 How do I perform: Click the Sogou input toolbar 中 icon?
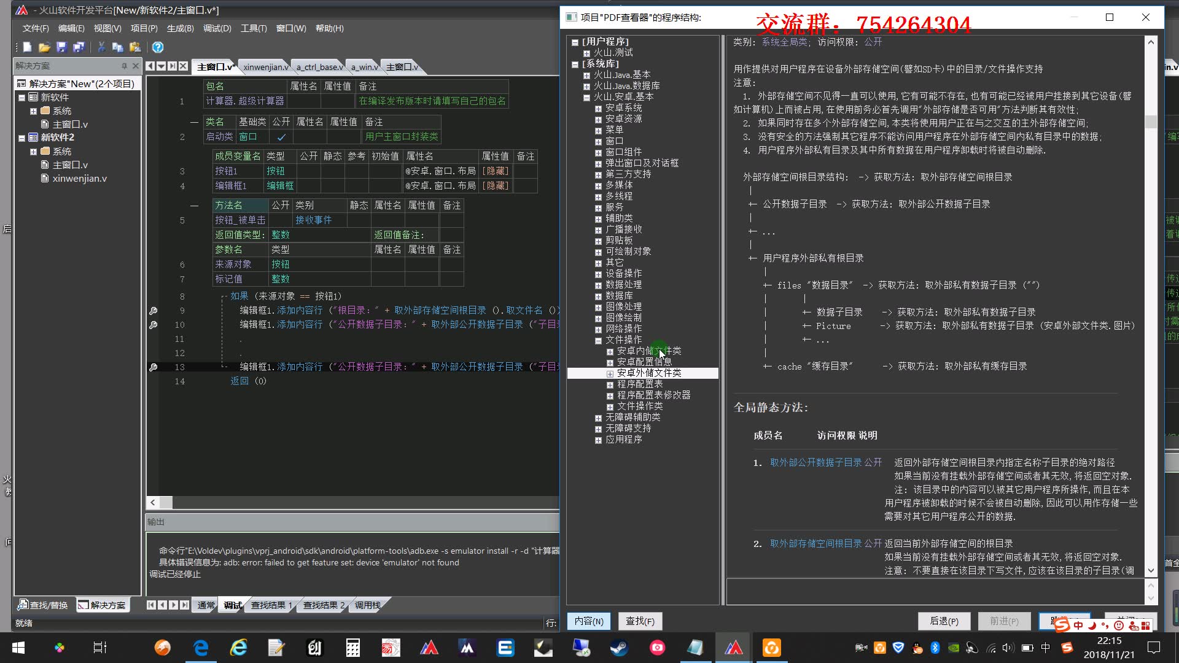pos(1078,626)
